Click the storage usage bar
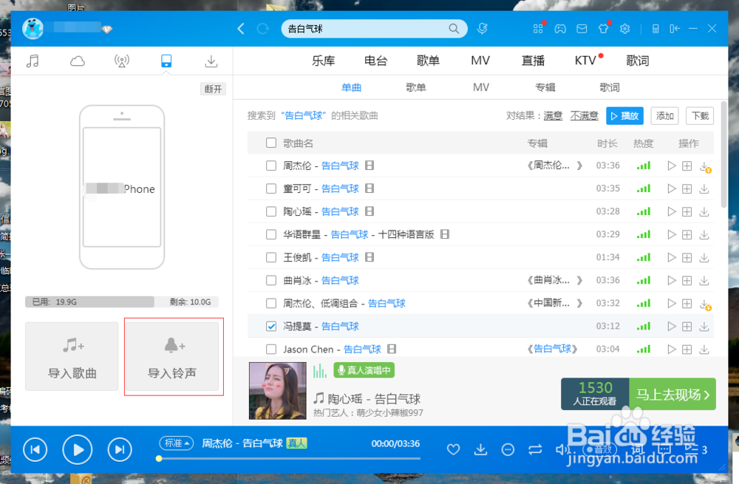 click(122, 302)
